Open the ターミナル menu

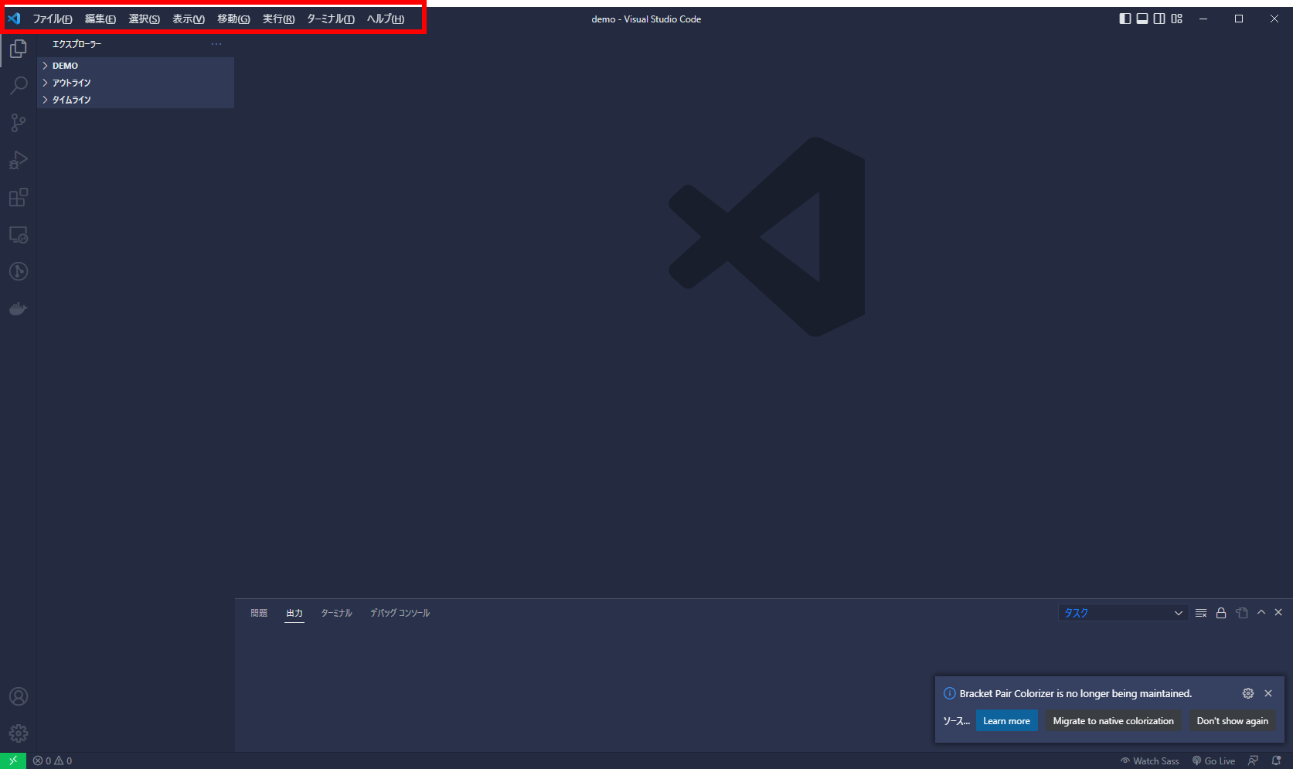click(330, 19)
